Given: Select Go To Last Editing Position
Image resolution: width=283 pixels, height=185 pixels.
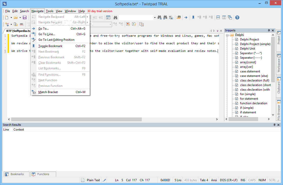Looking at the screenshot, I should point(60,40).
